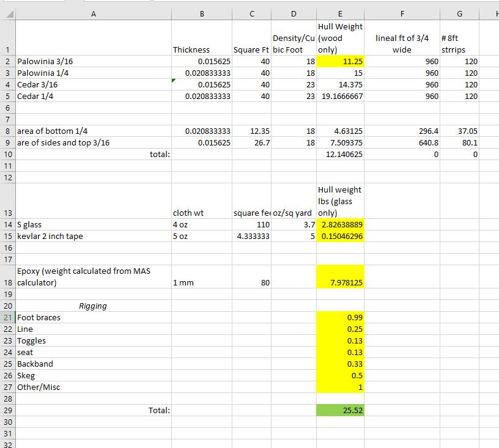Click 'are of sides and top 3/16' cell
This screenshot has height=448, width=499.
(94, 142)
